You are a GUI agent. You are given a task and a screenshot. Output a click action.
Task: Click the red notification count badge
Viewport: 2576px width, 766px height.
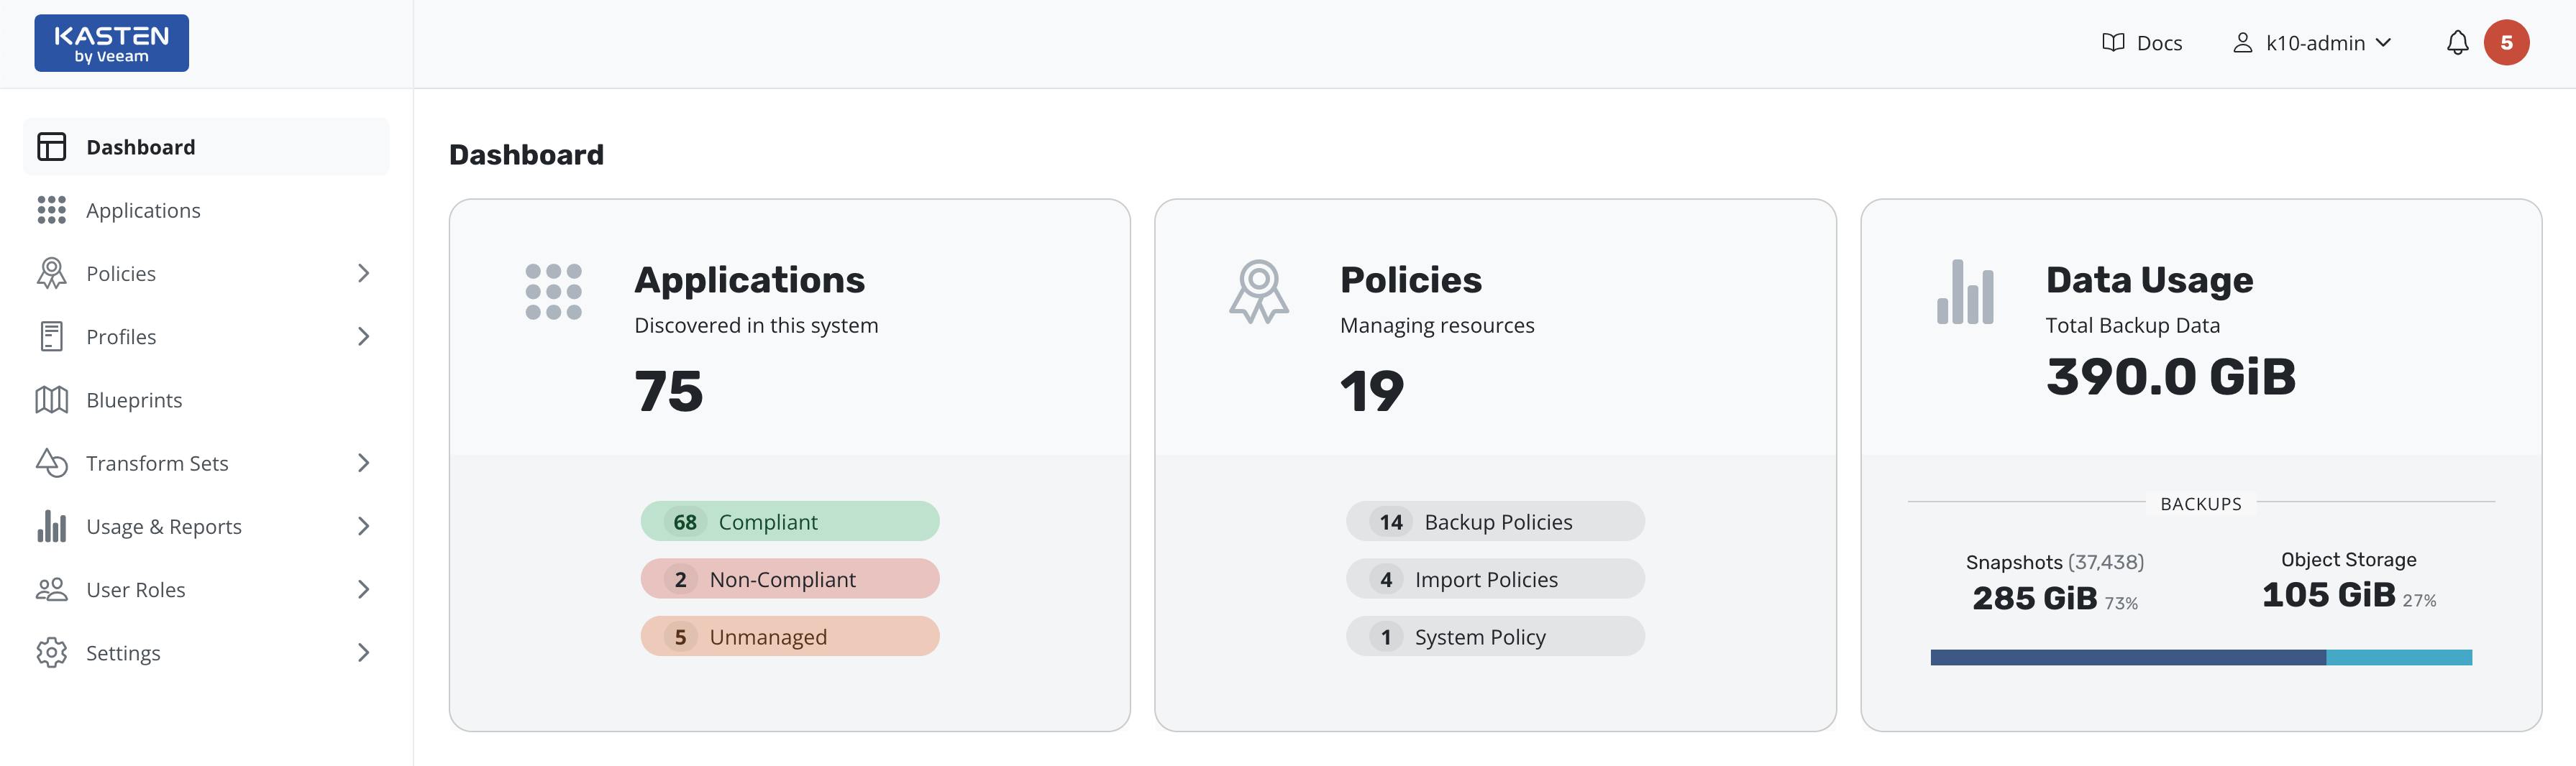point(2506,43)
